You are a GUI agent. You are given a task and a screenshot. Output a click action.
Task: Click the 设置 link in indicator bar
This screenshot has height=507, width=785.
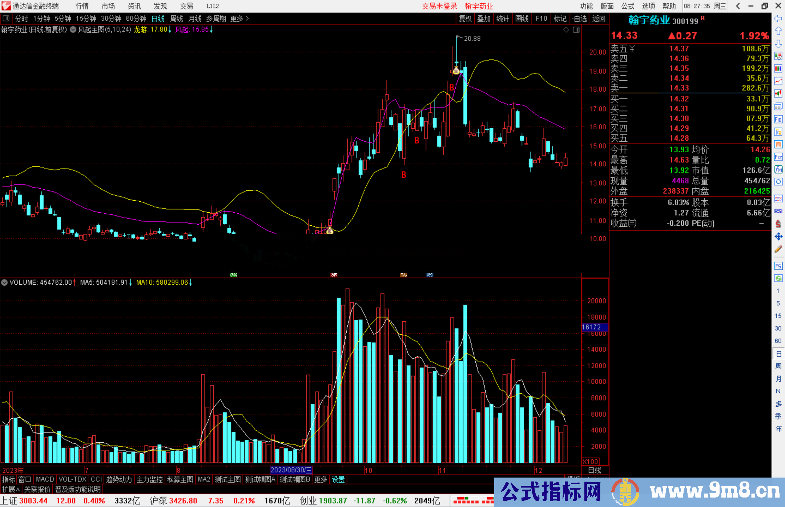(x=338, y=479)
